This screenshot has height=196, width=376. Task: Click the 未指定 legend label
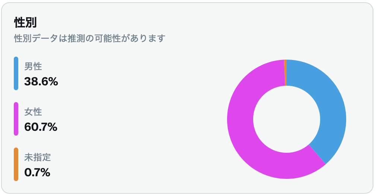[38, 157]
